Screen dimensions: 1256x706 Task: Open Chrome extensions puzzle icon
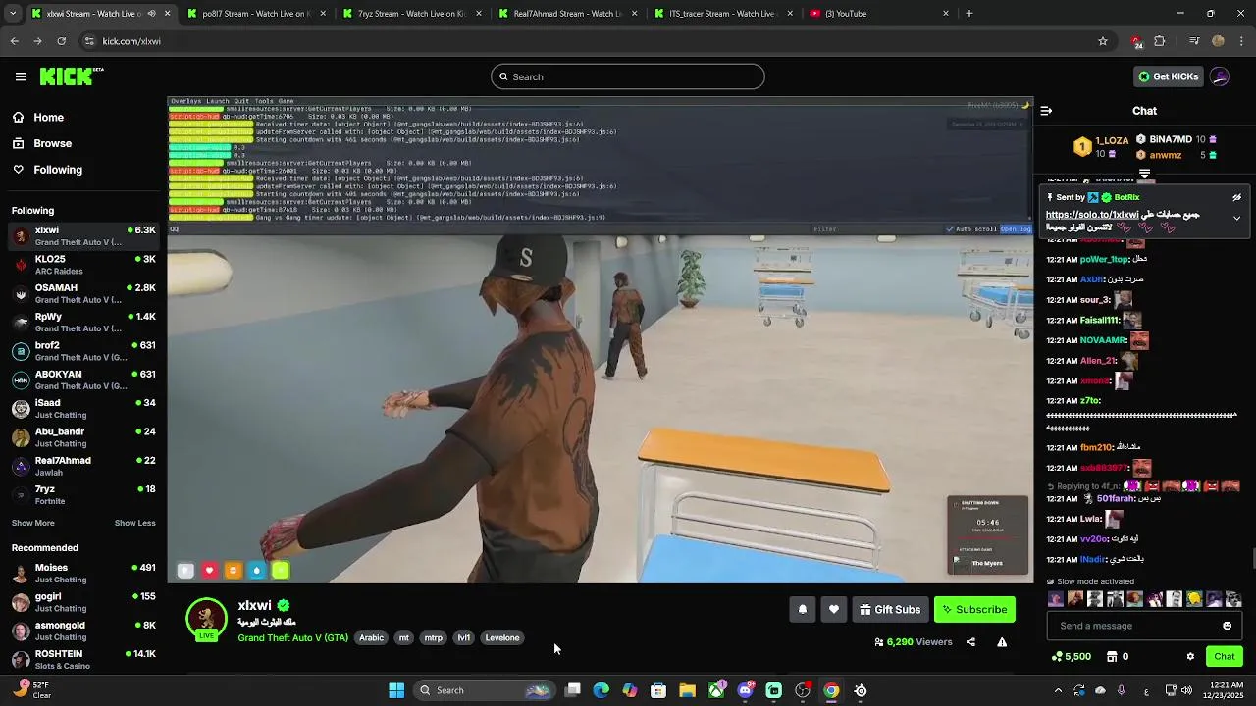coord(1160,41)
